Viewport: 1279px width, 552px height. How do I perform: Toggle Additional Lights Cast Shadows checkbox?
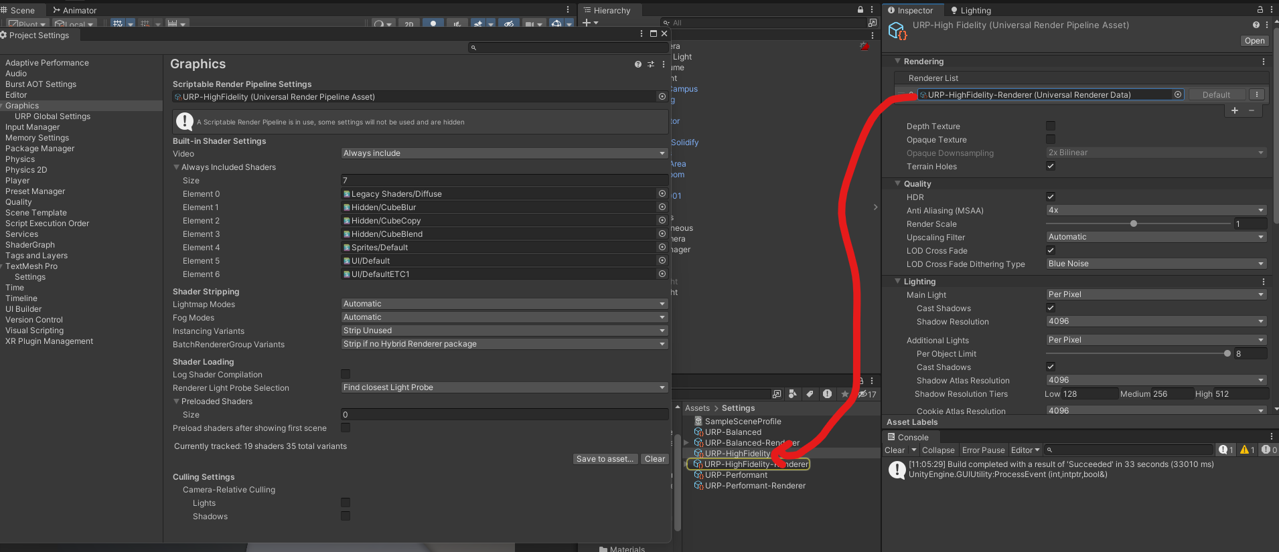pos(1051,367)
